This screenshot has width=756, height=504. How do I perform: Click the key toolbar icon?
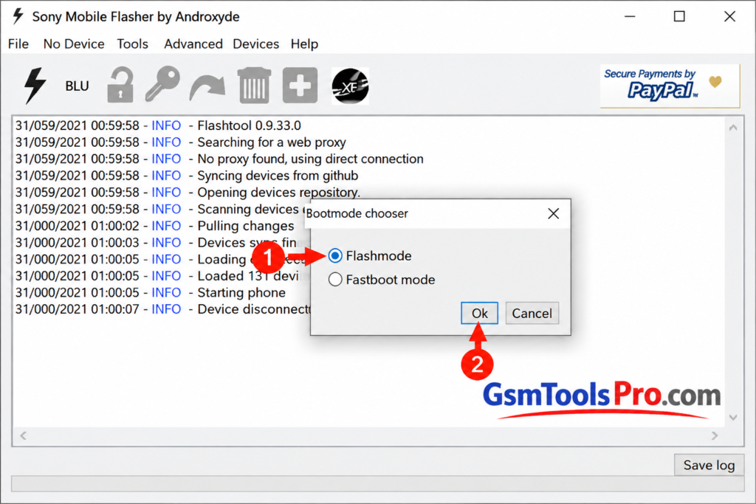pyautogui.click(x=162, y=84)
